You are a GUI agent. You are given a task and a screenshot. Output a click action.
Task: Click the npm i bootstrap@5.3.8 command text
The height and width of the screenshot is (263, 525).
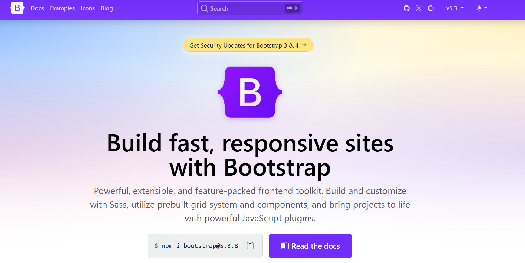200,246
